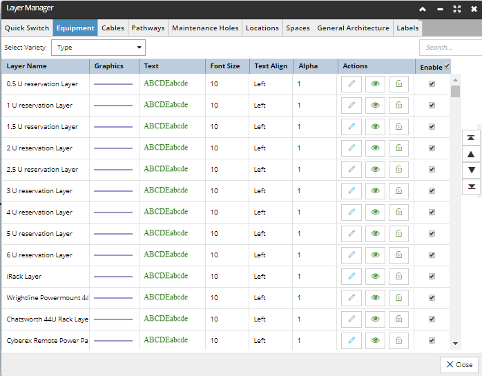Toggle lock on 2 U reservation Layer

(x=398, y=148)
